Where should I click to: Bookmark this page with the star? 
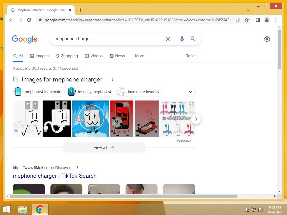tap(247, 20)
